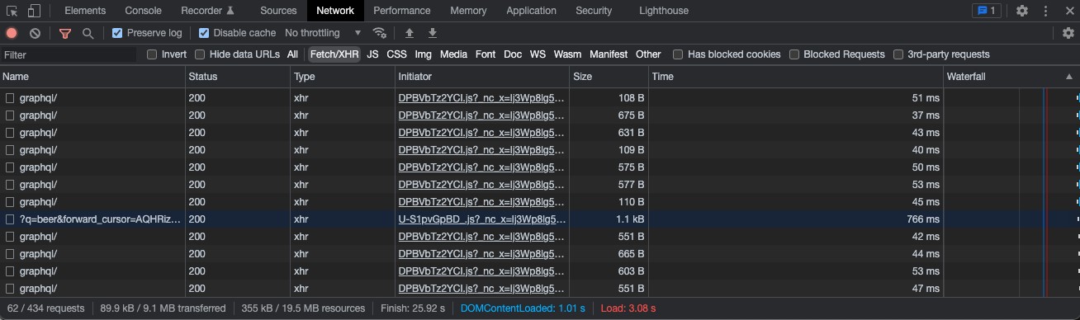Open network settings gear icon
This screenshot has width=1080, height=320.
pyautogui.click(x=1068, y=33)
